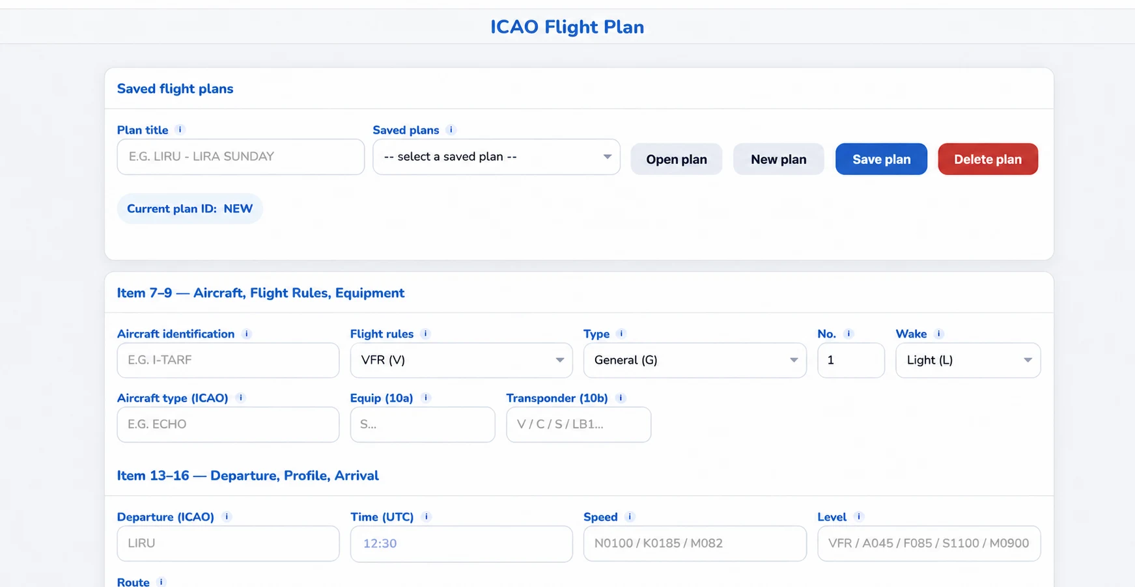Click the No. of aircraft field

point(851,360)
